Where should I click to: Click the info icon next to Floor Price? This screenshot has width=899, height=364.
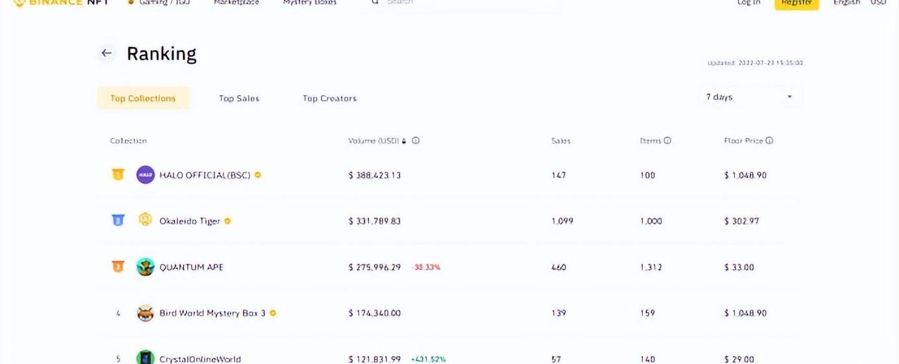(x=769, y=140)
